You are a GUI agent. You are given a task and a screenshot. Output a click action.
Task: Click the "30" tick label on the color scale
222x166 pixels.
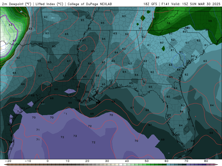(x=107, y=161)
